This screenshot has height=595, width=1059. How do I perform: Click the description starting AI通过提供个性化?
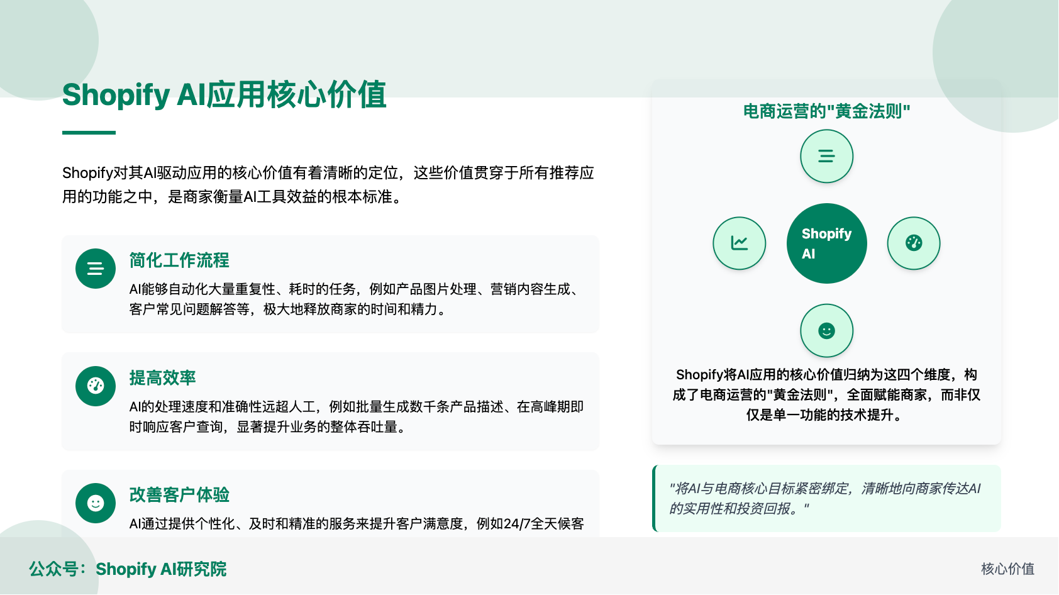tap(357, 524)
